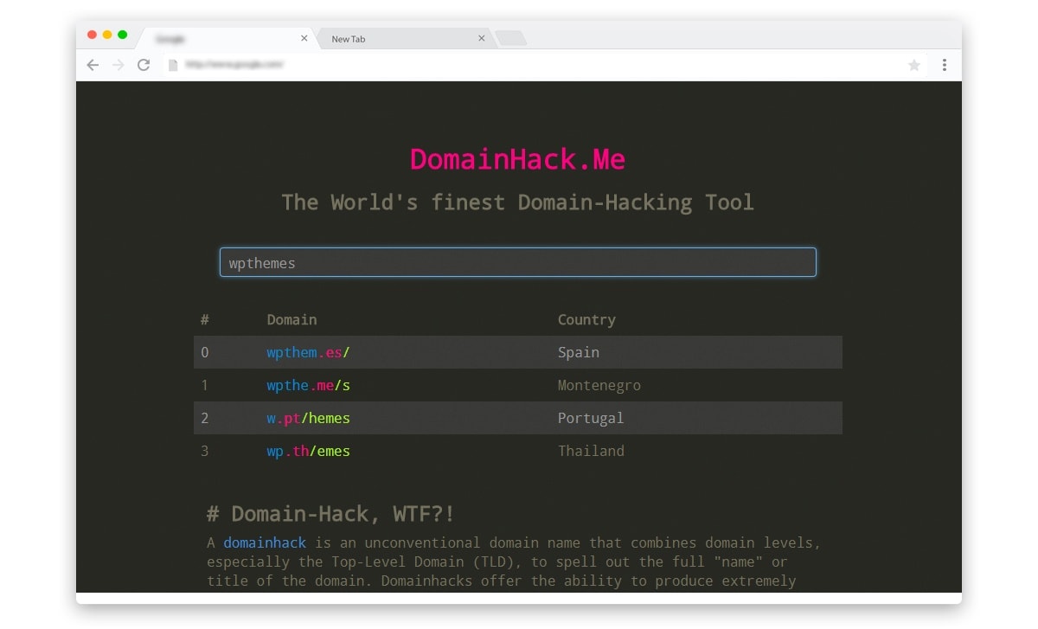
Task: Click the # column header
Action: coord(205,319)
